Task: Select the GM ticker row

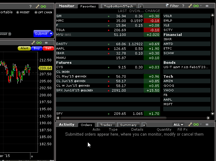Action: (108, 16)
